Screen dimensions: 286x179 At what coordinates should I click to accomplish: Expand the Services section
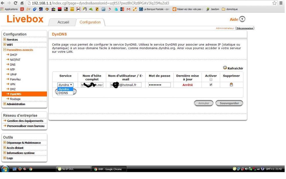pos(5,39)
